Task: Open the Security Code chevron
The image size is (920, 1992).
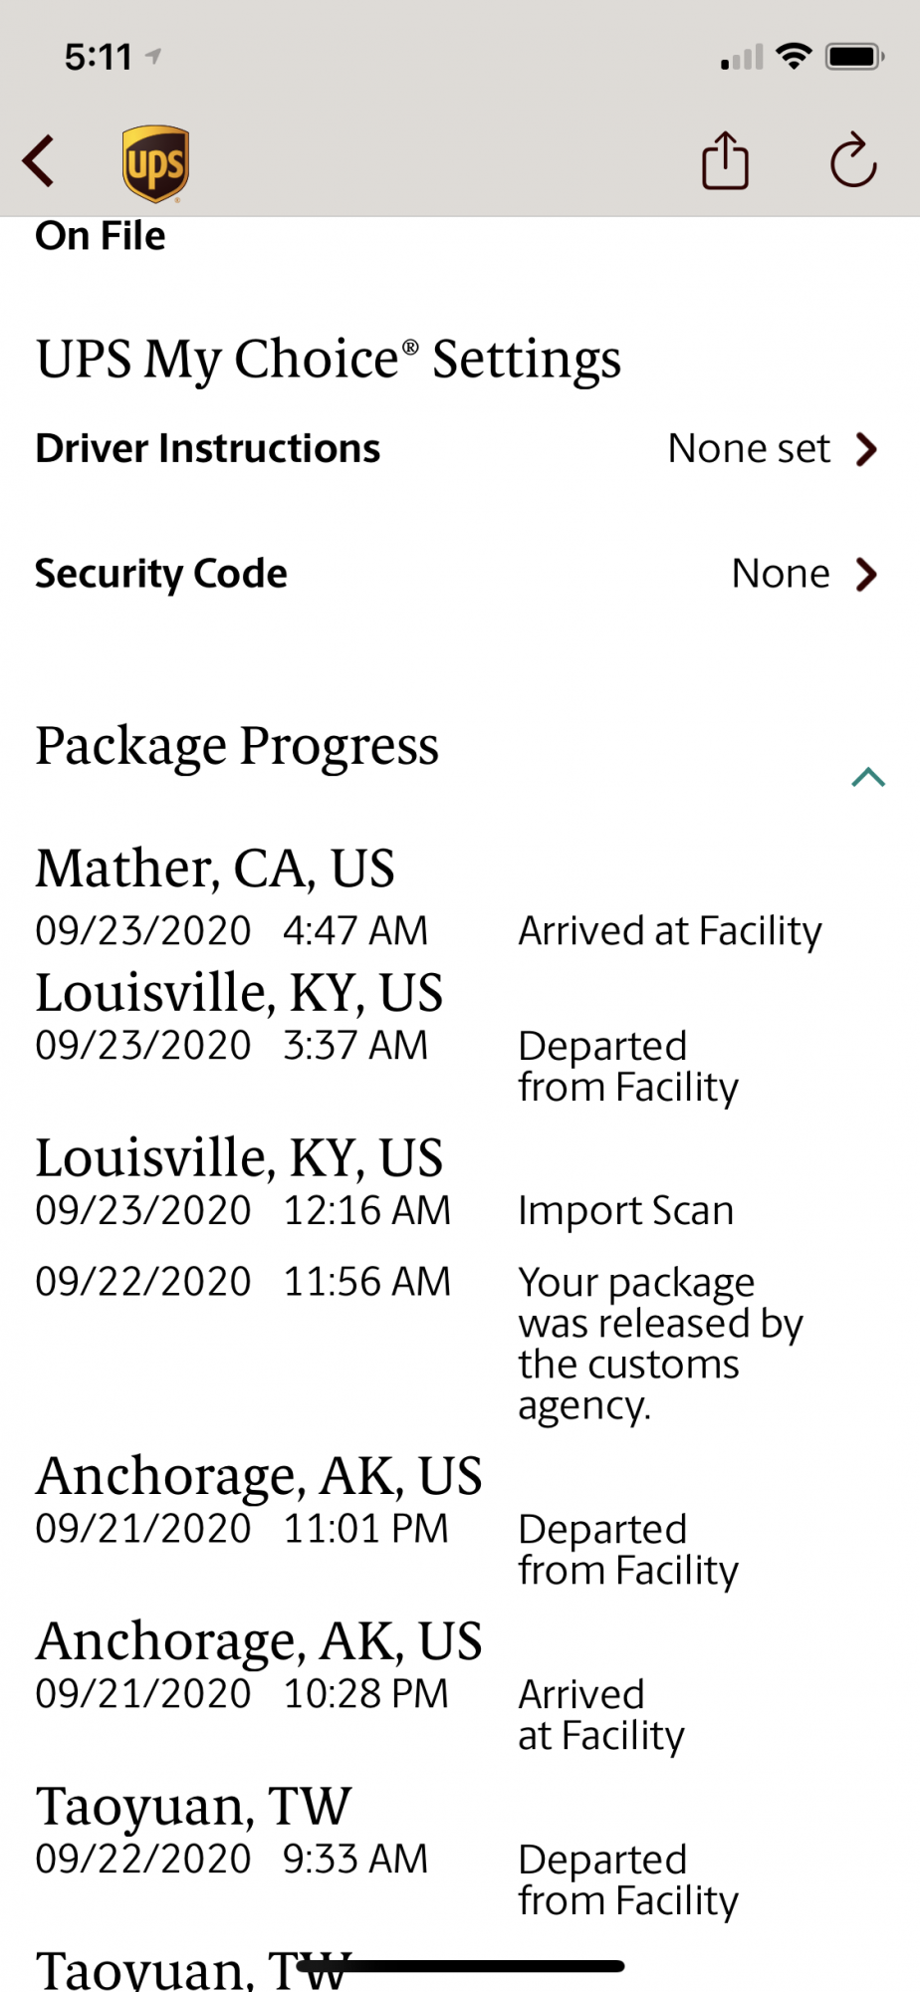Action: pos(867,575)
